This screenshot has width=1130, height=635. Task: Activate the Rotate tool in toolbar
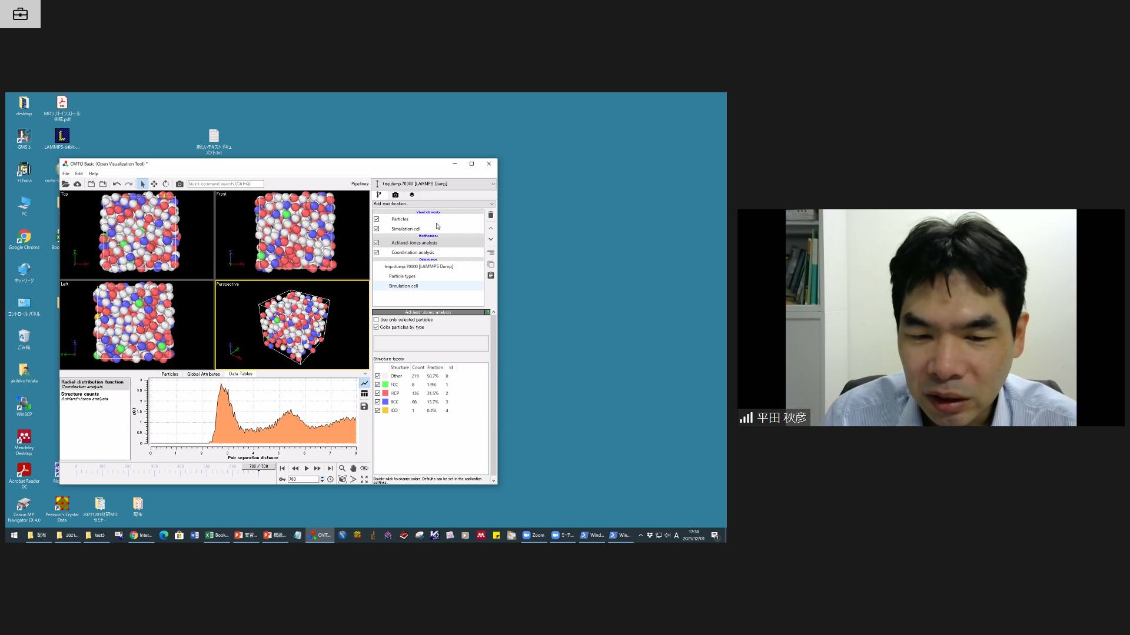point(166,184)
